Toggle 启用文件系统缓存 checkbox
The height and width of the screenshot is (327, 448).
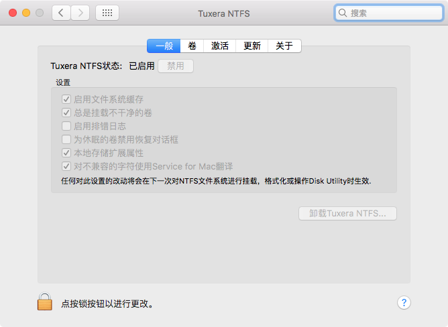(66, 99)
